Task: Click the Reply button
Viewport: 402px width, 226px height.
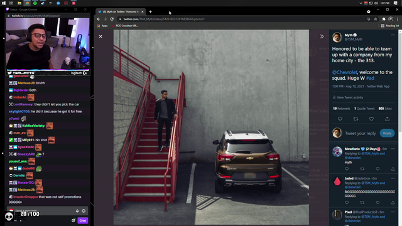Action: point(387,133)
